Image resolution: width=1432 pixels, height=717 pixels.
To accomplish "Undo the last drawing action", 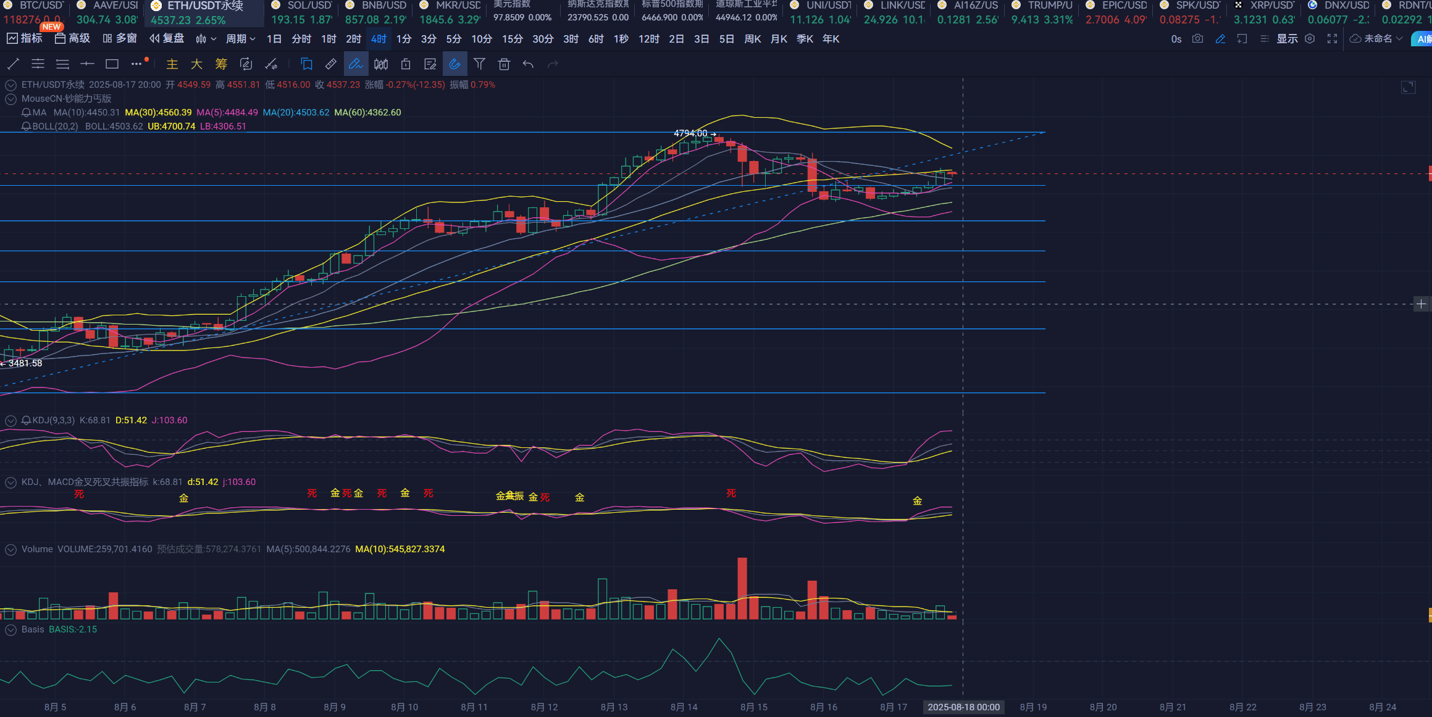I will click(528, 64).
